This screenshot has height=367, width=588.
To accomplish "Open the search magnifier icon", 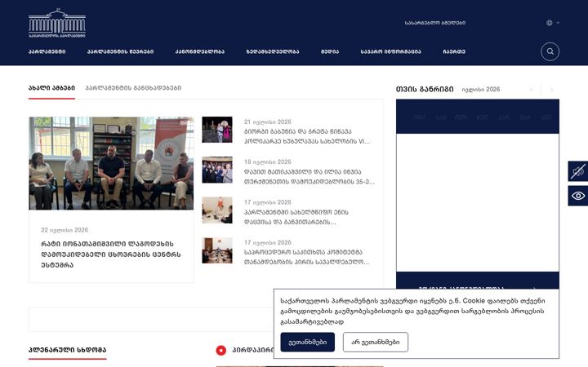I will tap(550, 51).
